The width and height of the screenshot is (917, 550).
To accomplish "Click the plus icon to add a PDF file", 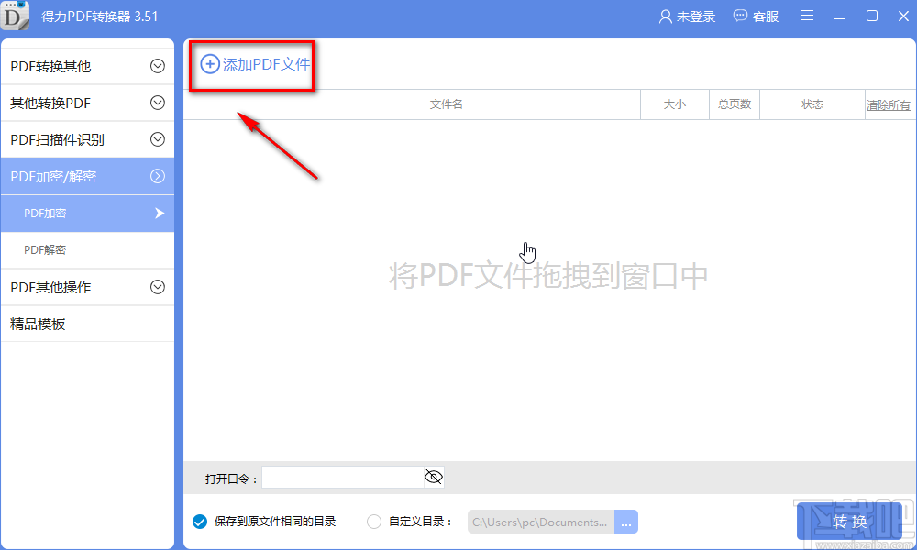I will [x=209, y=64].
